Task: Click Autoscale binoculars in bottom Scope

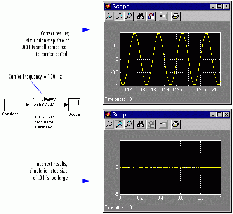Action: click(141, 124)
